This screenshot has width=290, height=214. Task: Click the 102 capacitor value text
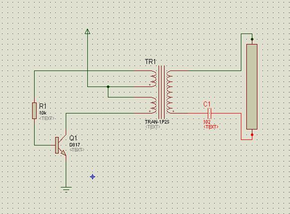(207, 122)
